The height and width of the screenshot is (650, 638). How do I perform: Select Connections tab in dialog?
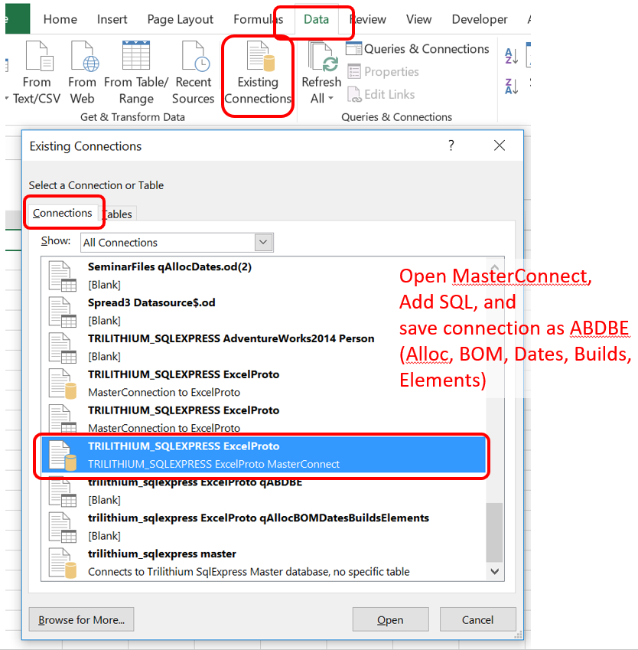pos(63,213)
